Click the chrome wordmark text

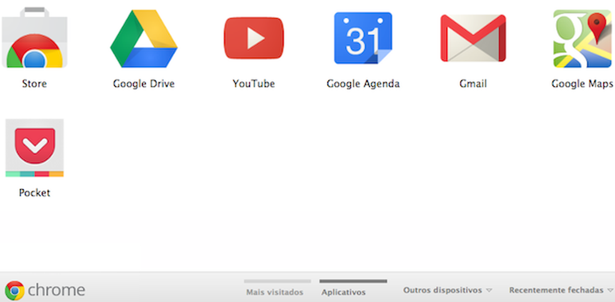point(56,290)
